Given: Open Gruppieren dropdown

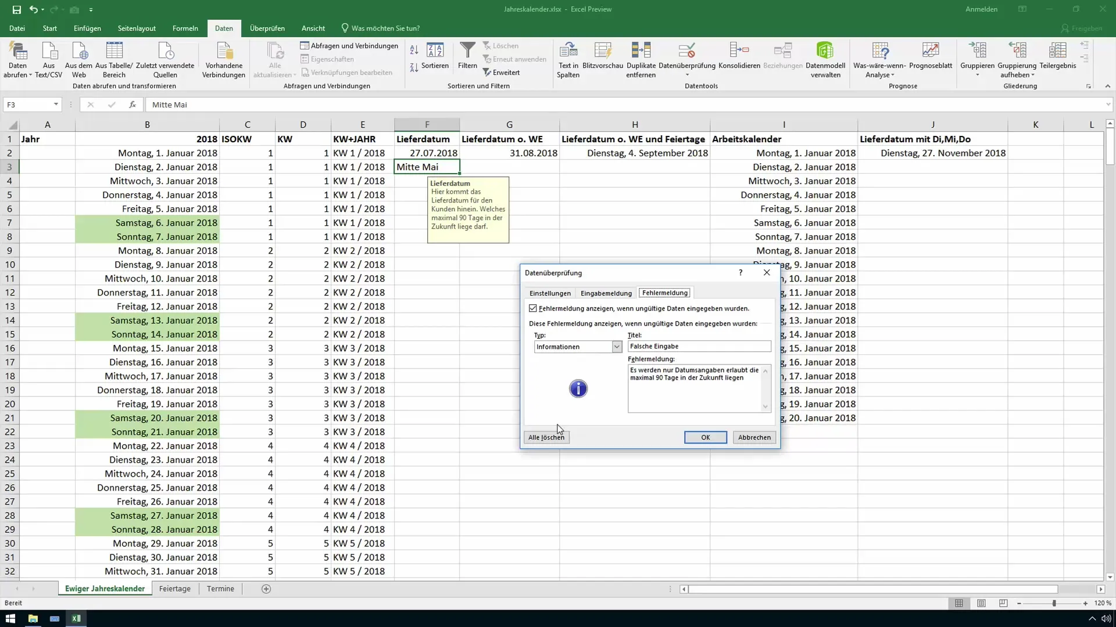Looking at the screenshot, I should click(x=977, y=75).
